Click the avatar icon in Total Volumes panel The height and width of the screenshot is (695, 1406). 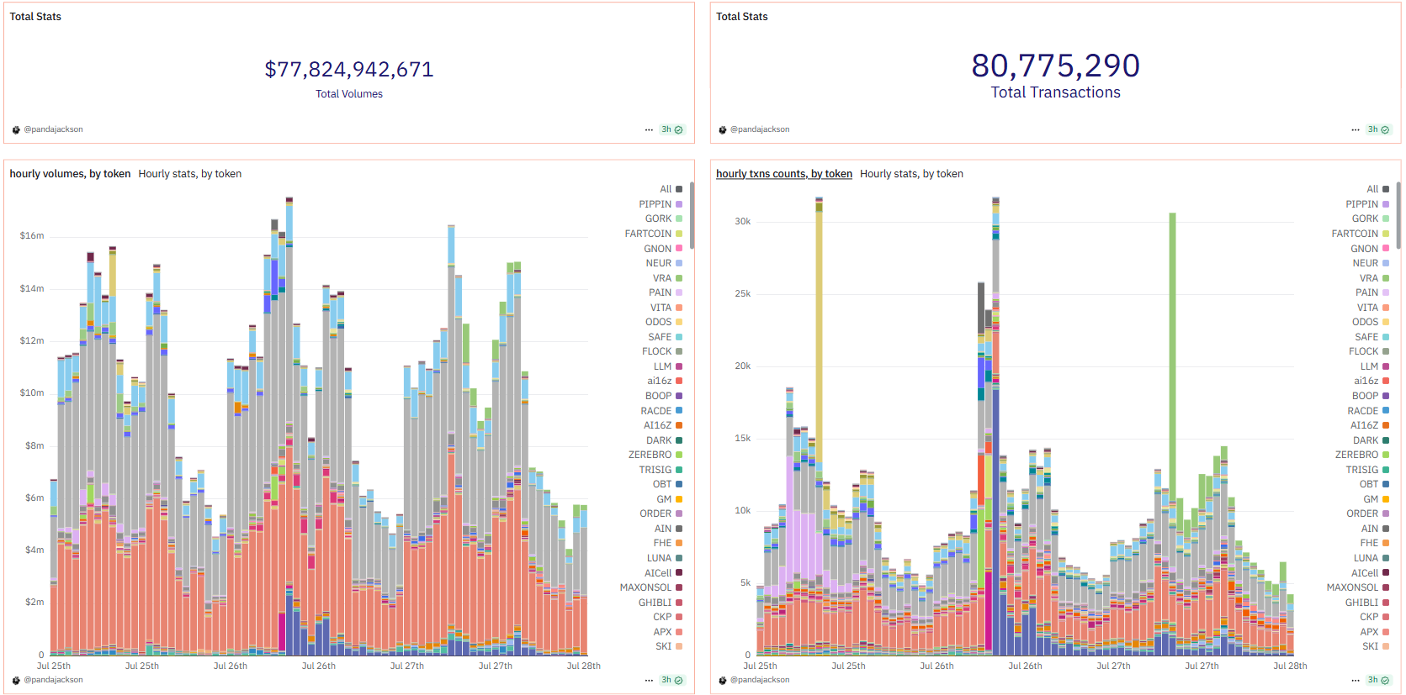[x=16, y=129]
